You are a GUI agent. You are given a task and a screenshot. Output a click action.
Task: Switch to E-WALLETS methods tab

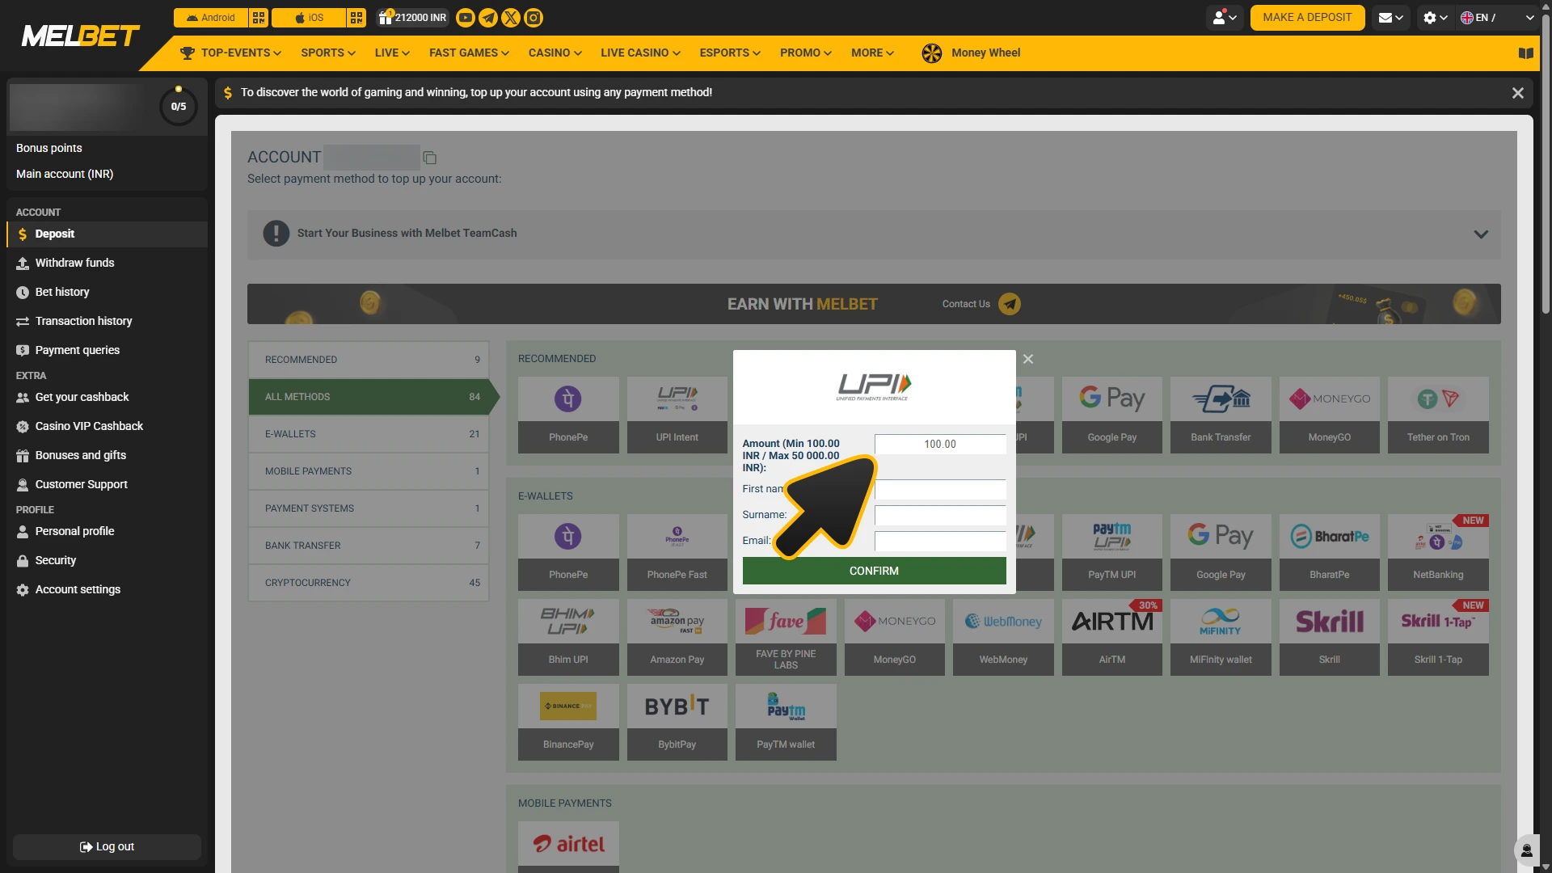click(x=369, y=434)
